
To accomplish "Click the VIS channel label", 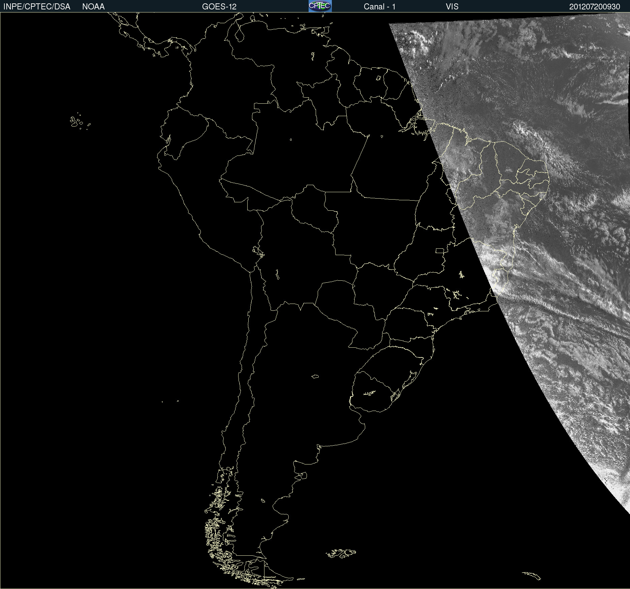I will point(452,7).
